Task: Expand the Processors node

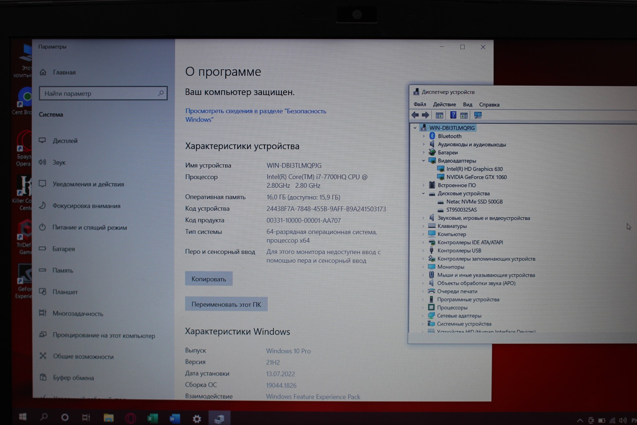Action: point(423,308)
